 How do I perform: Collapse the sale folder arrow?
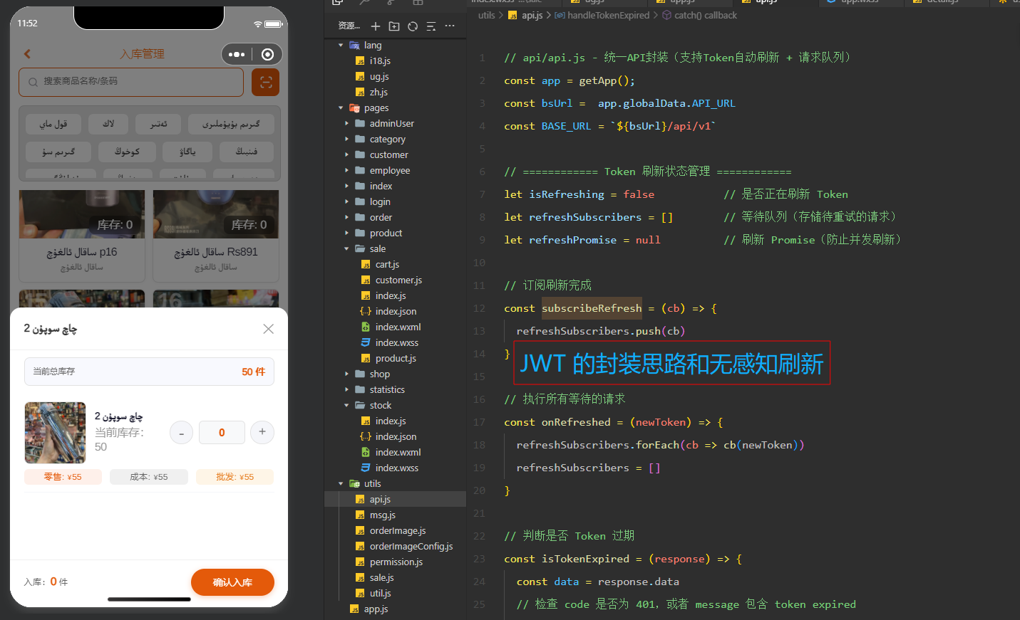[347, 249]
